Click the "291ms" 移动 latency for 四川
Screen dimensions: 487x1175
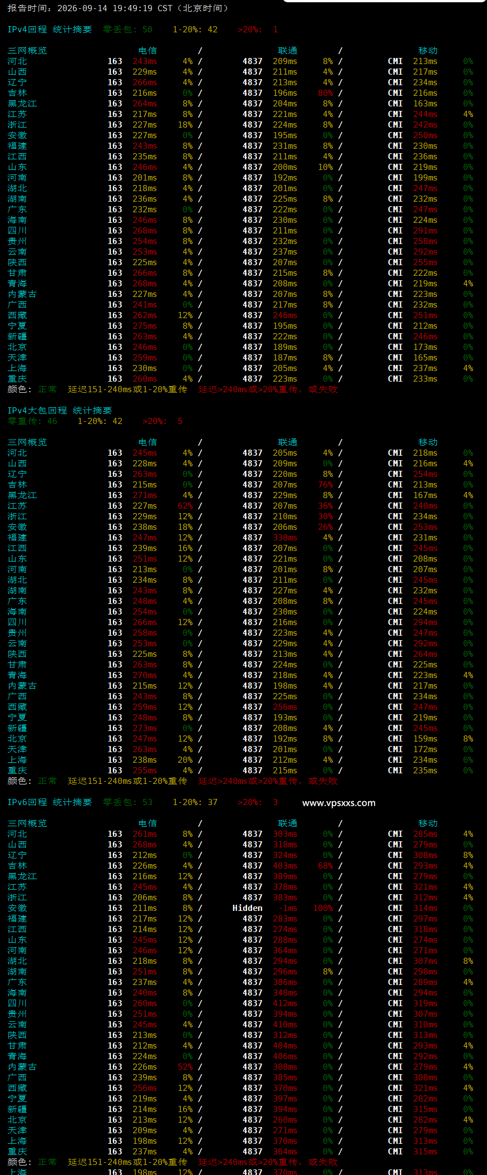(425, 231)
